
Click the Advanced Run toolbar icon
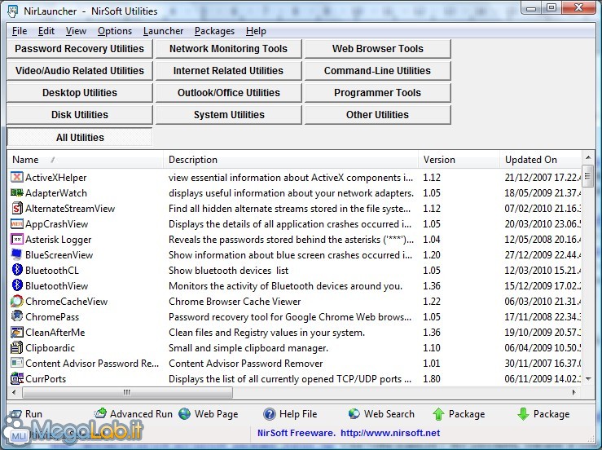tap(100, 413)
